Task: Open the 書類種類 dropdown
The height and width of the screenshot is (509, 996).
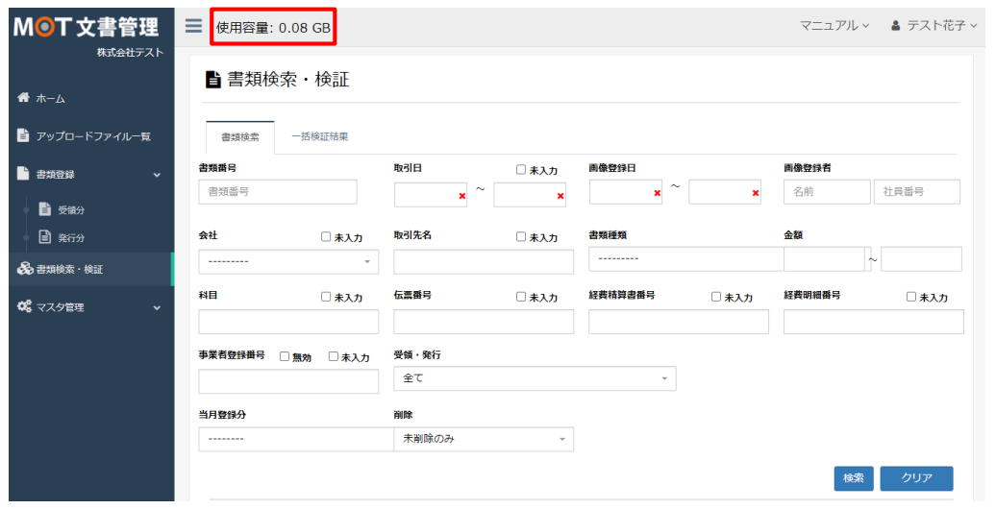Action: pos(686,259)
